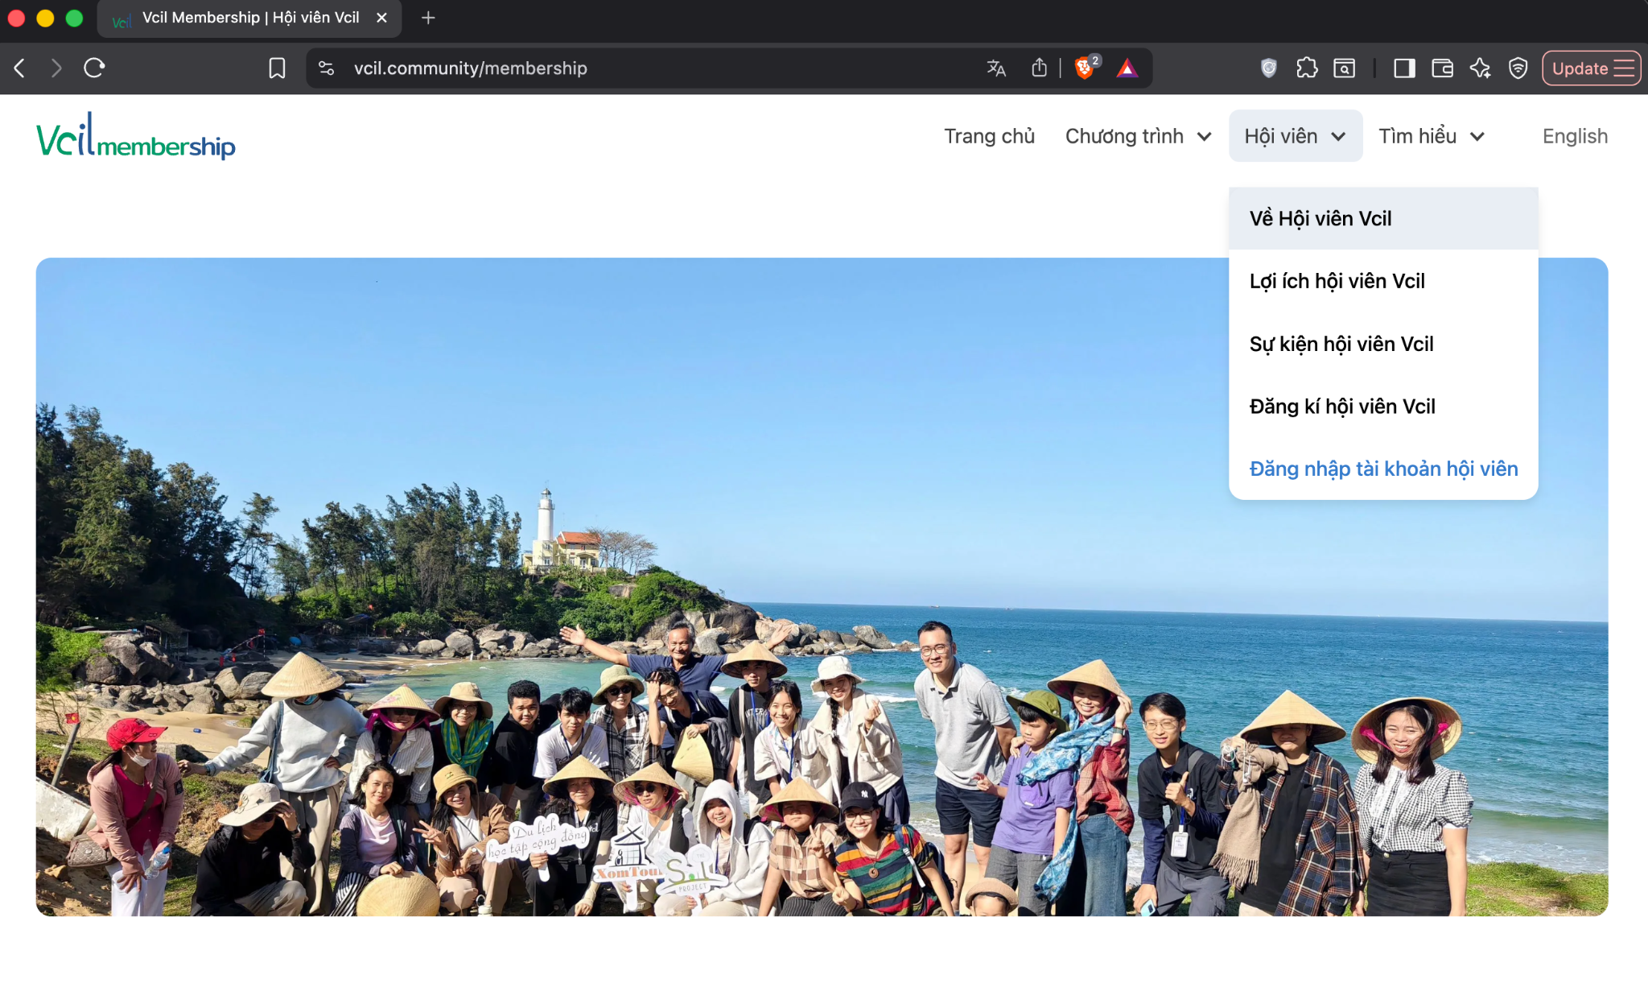Expand the Tìm hiểu dropdown

[x=1431, y=136]
